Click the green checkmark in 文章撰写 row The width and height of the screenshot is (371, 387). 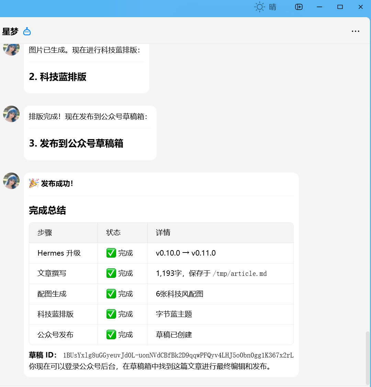point(111,273)
